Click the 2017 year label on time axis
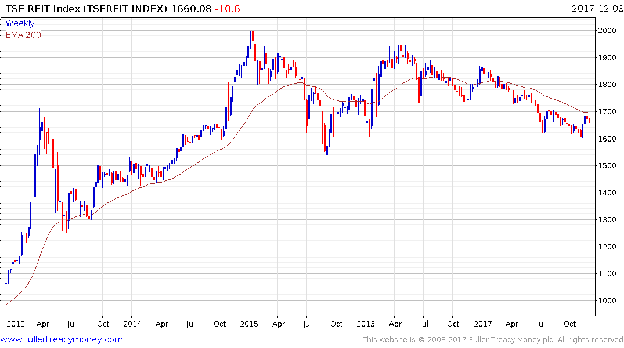624x348 pixels. tap(482, 324)
